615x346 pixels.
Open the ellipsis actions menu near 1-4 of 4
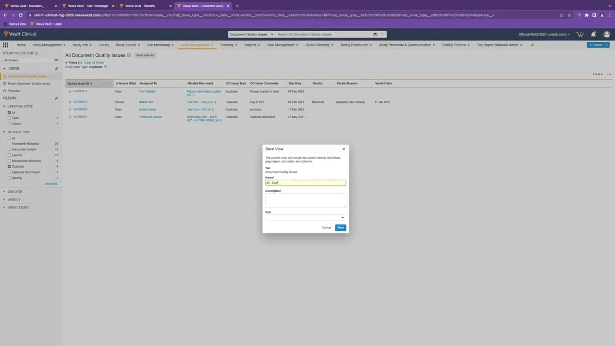(609, 74)
